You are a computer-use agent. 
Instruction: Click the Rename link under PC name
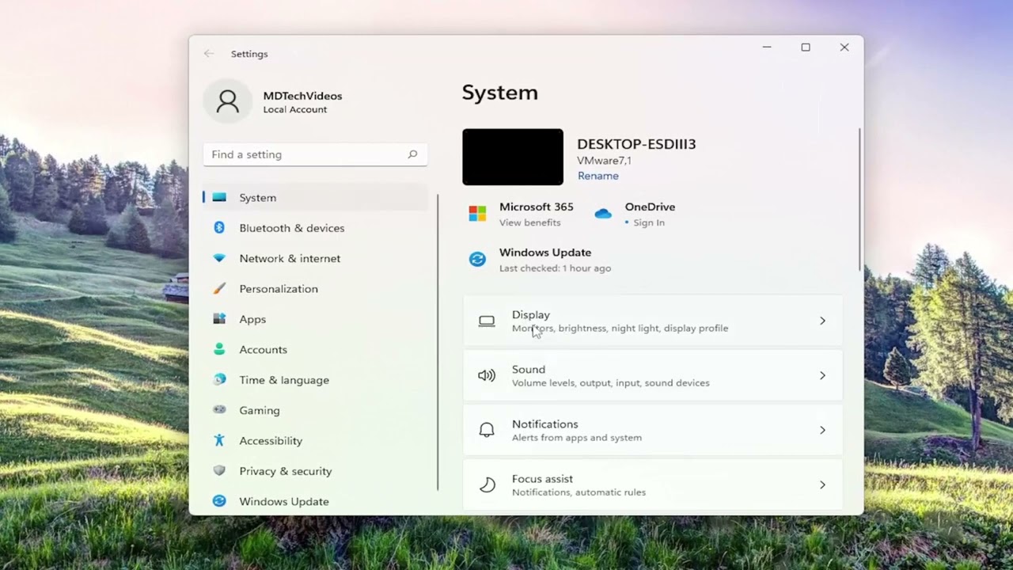598,176
